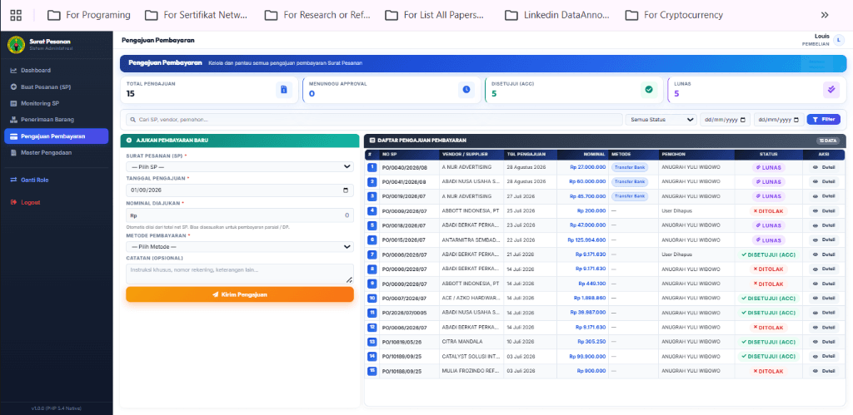
Task: Expand the Pilih Metode dropdown
Action: click(x=240, y=247)
